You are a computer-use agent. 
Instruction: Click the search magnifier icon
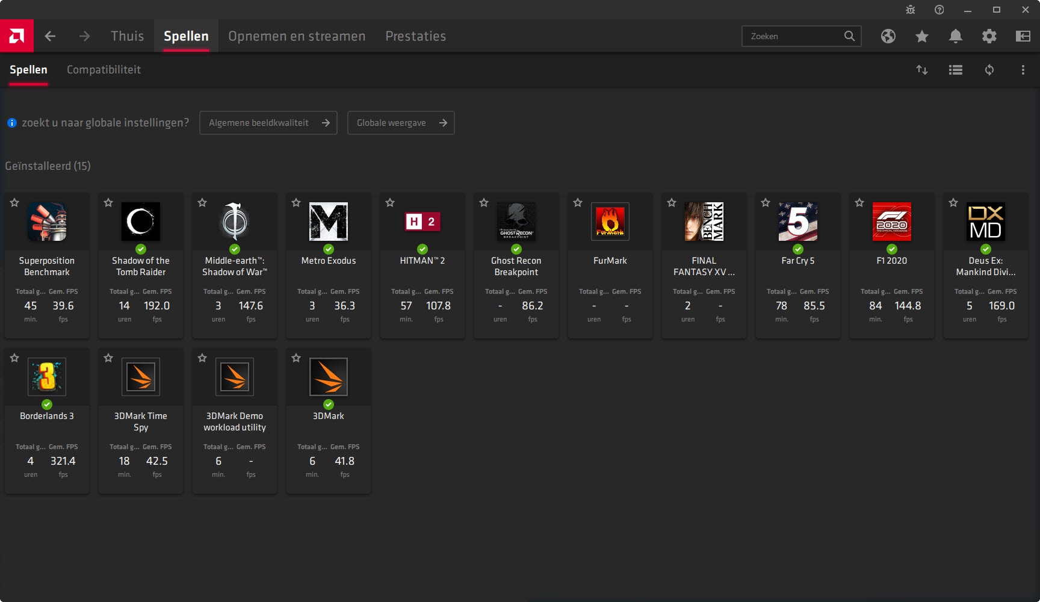(849, 36)
